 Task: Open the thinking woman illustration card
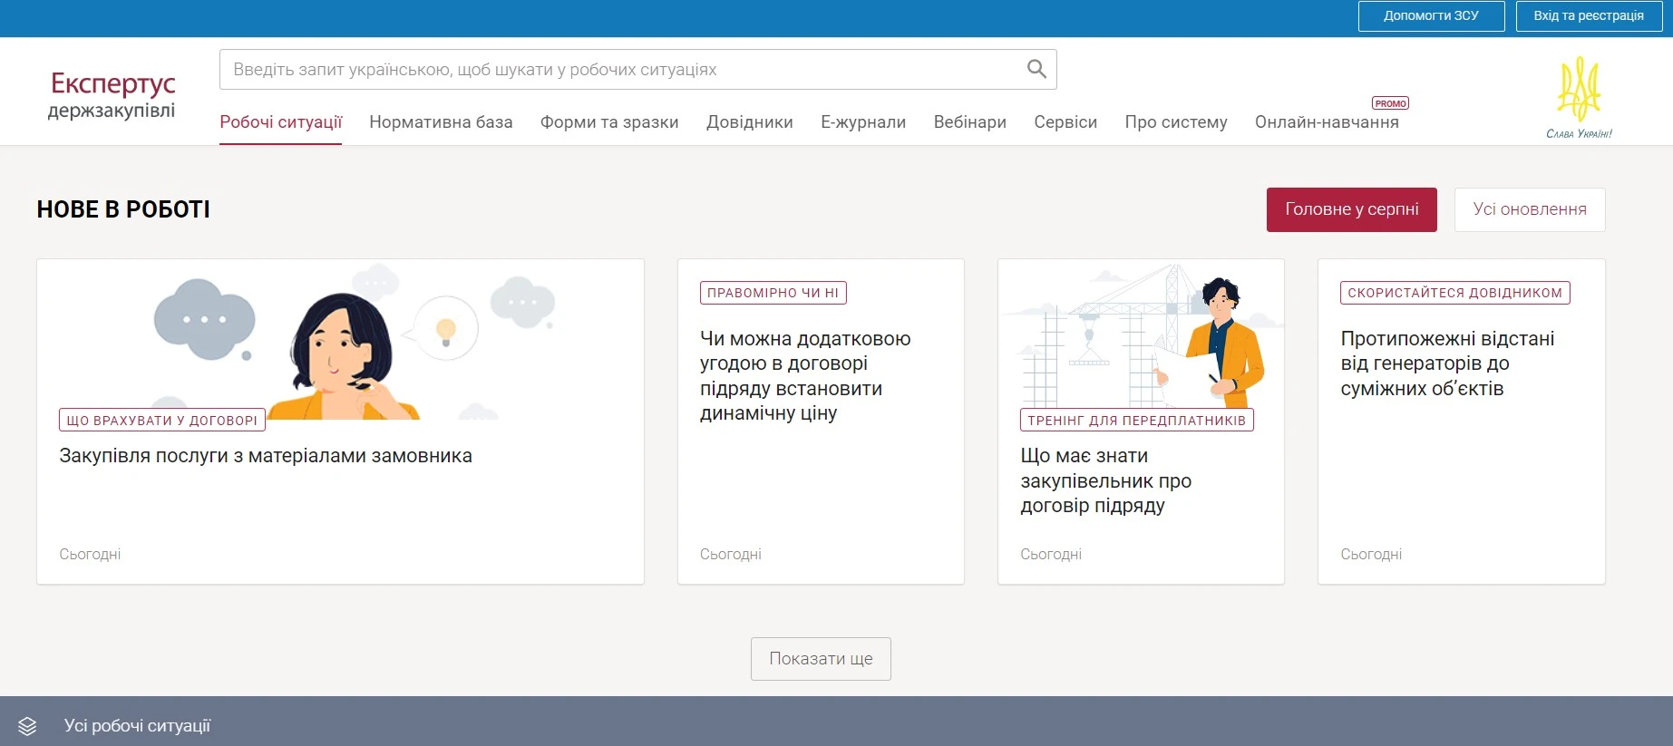point(340,340)
